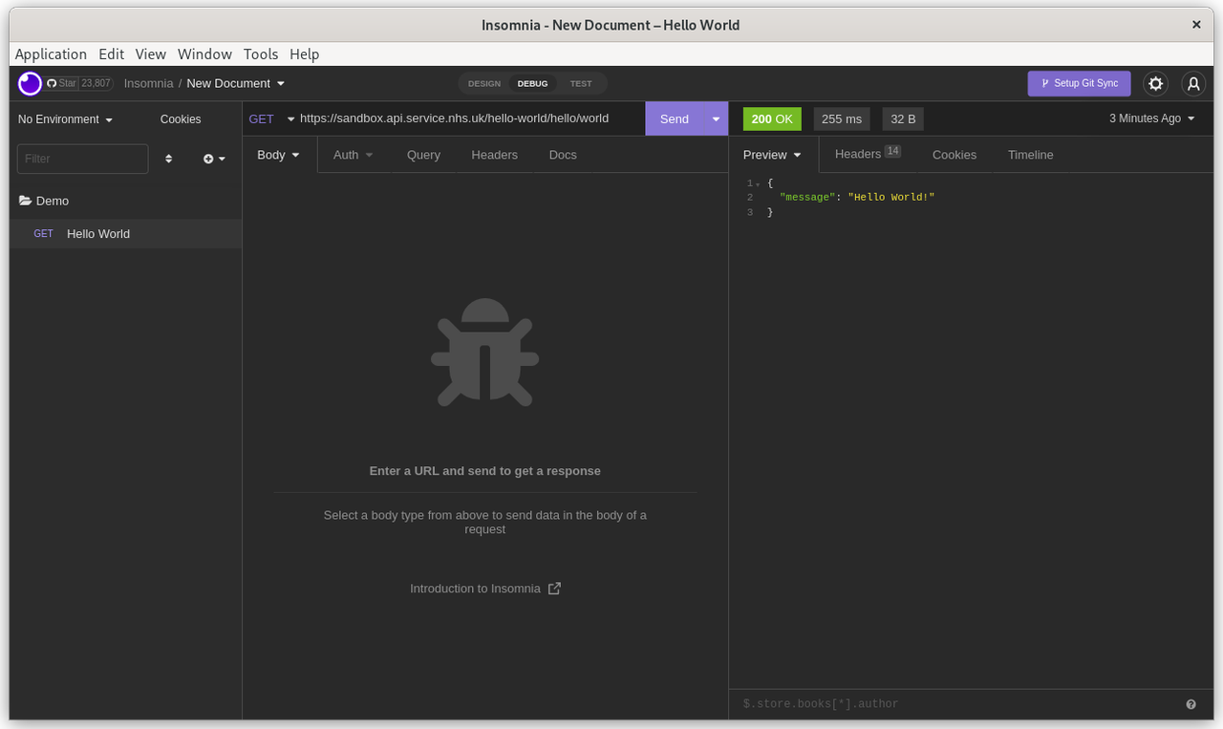Open the request Headers tab
The width and height of the screenshot is (1223, 729).
click(x=495, y=155)
